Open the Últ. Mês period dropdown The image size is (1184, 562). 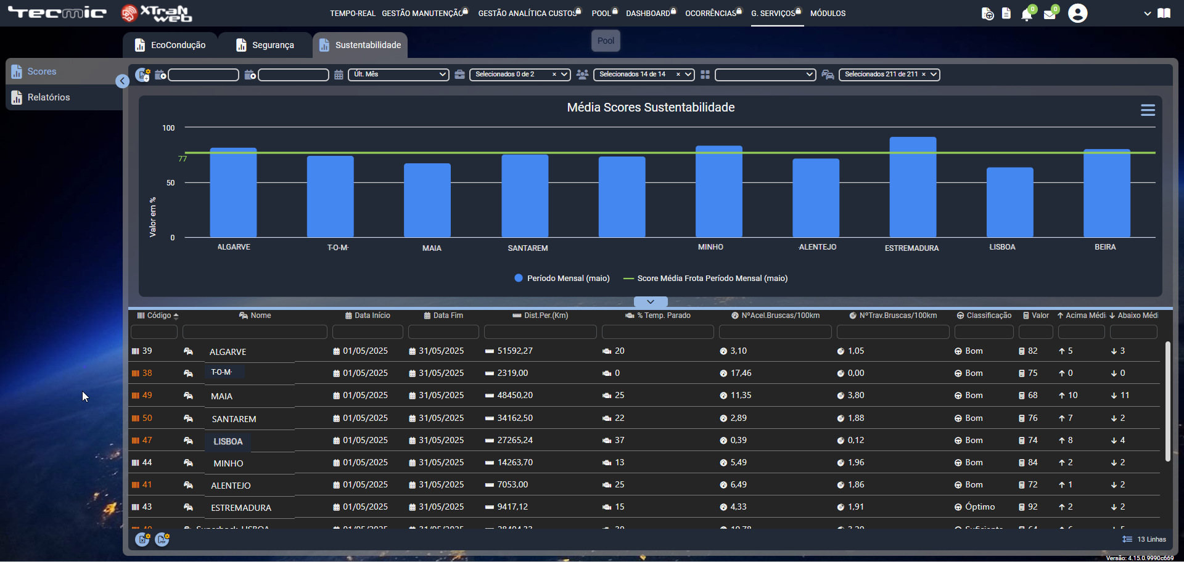pos(398,75)
